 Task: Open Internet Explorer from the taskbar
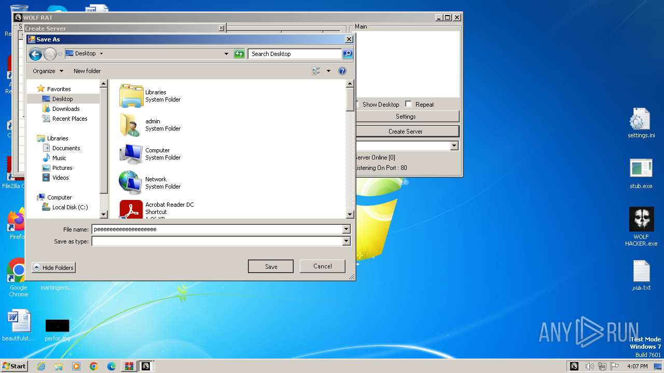point(41,366)
